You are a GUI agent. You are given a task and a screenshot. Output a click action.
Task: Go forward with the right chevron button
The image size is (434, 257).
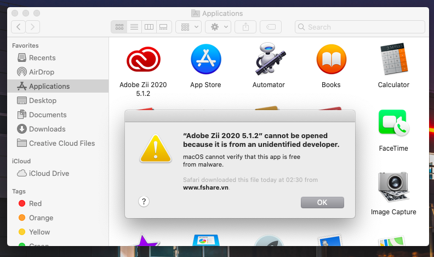(33, 27)
